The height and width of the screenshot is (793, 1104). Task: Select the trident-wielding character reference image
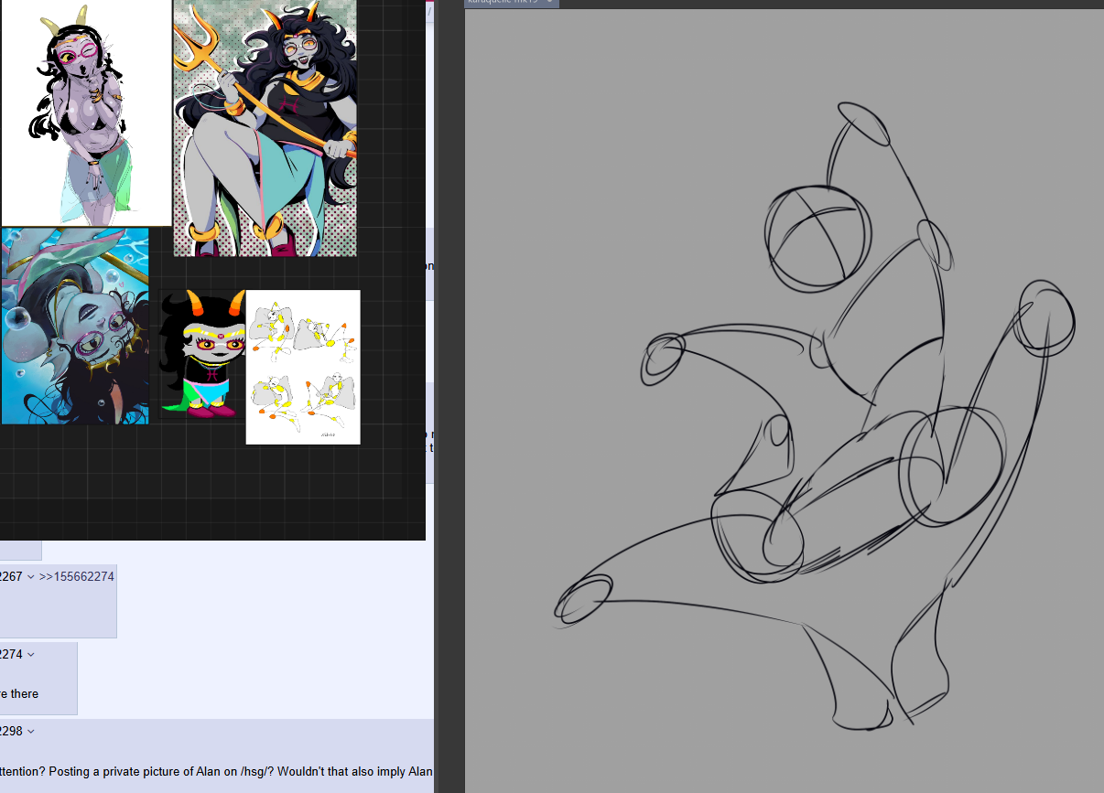[x=265, y=128]
